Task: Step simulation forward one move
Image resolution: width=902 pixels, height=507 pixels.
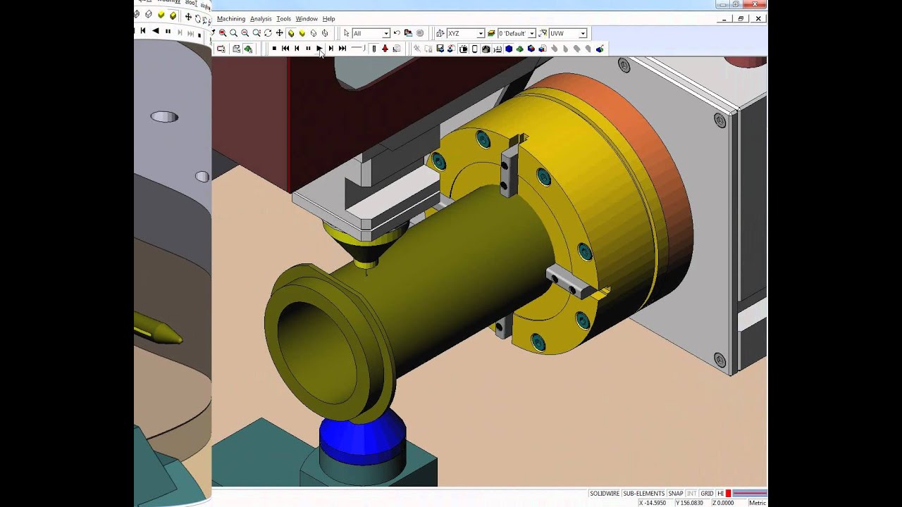Action: [330, 49]
